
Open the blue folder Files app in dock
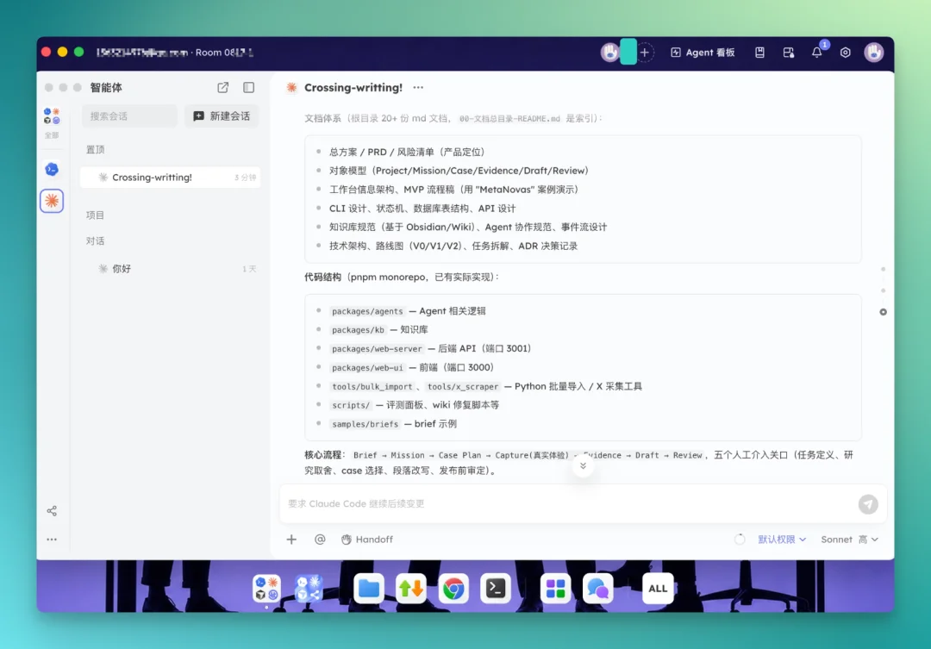click(x=369, y=589)
